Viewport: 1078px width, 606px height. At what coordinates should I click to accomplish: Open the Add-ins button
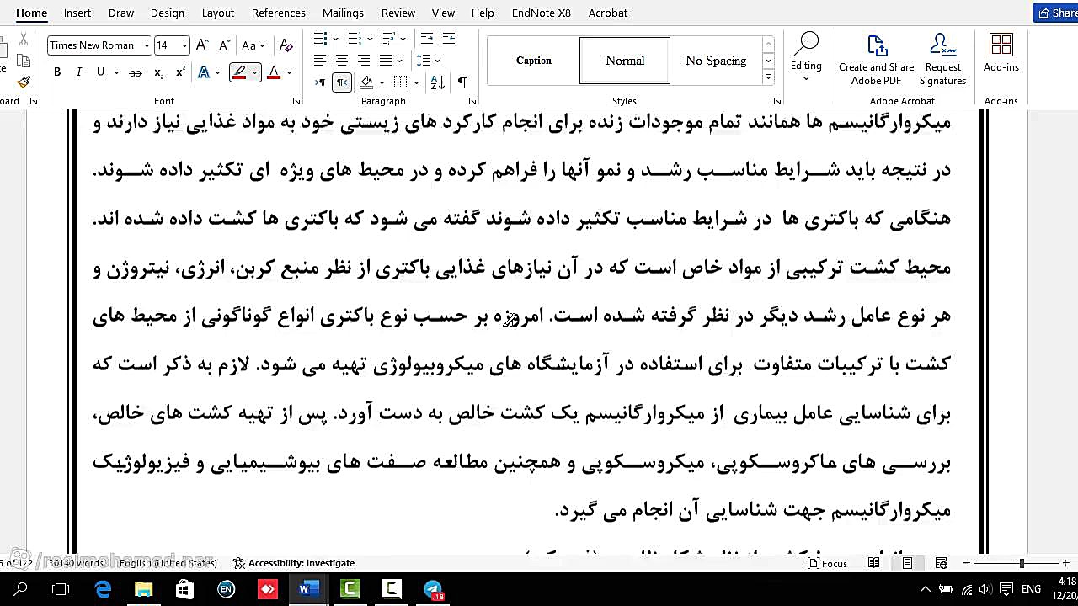1001,53
